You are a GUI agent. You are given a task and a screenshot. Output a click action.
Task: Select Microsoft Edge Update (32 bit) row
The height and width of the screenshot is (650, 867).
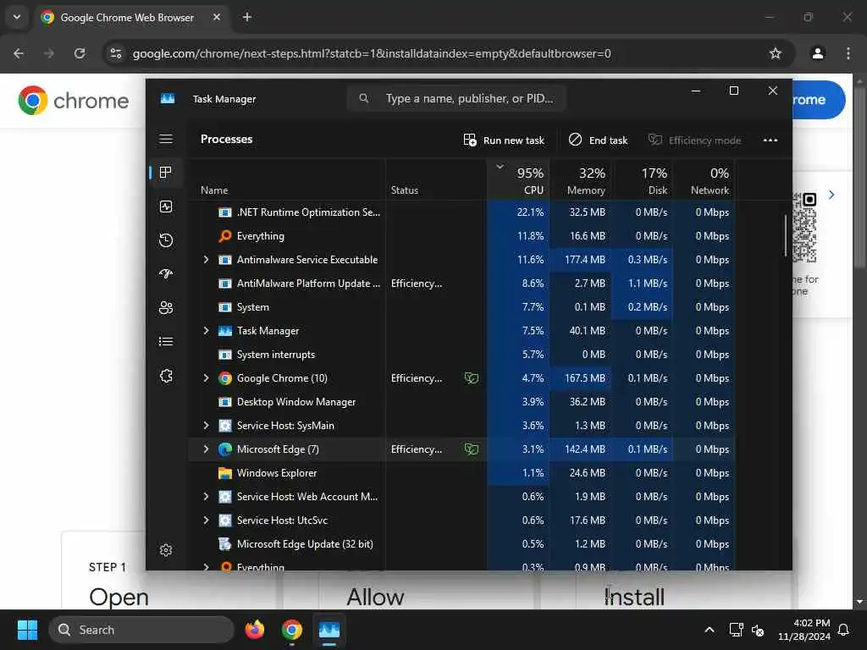(461, 544)
